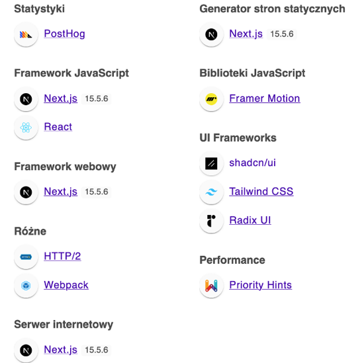Screen dimensions: 362x363
Task: Click the HTTP/2 badge icon
Action: tap(26, 257)
